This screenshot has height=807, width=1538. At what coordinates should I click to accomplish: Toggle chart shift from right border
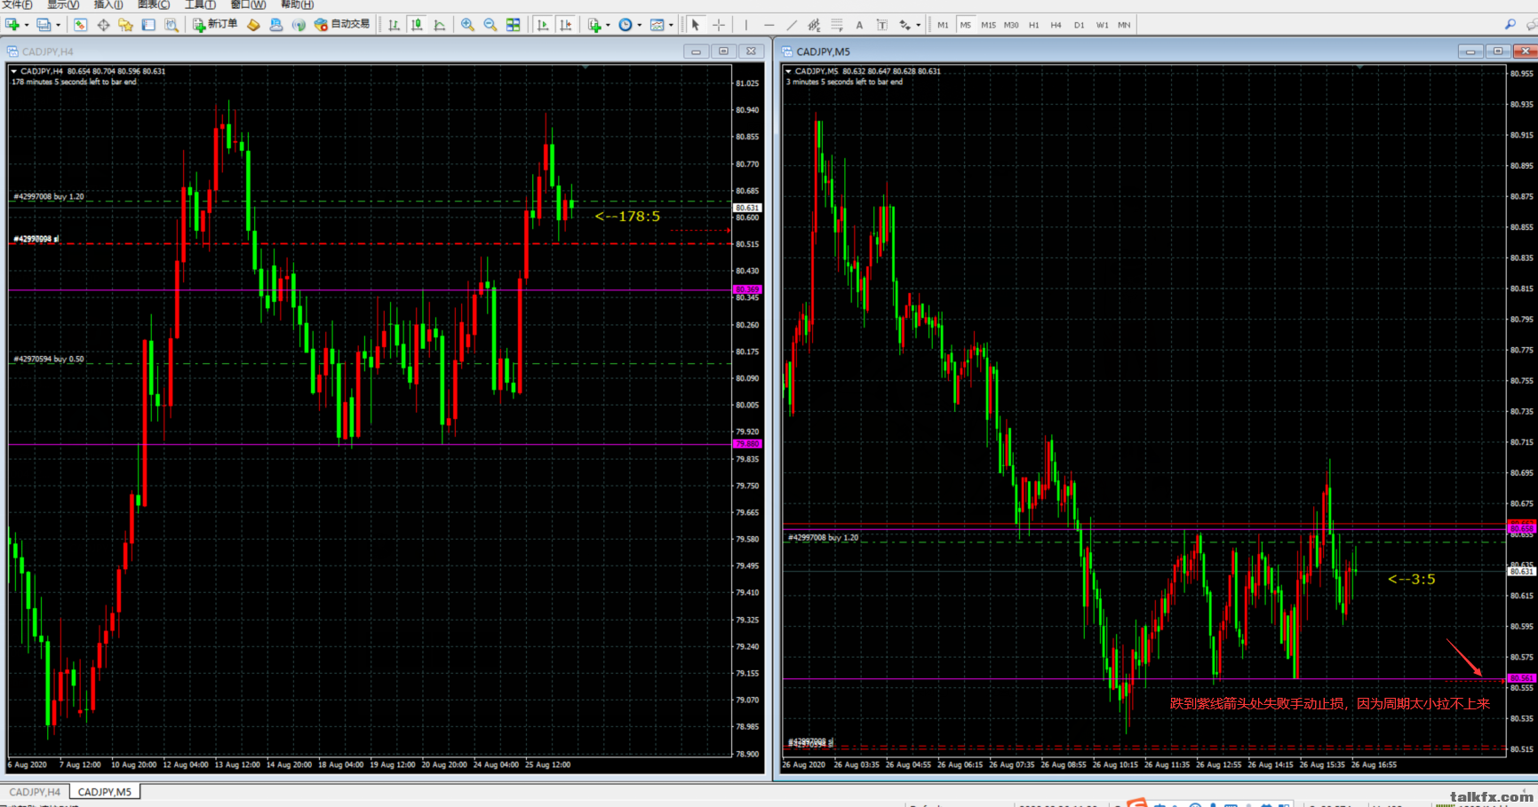click(566, 25)
